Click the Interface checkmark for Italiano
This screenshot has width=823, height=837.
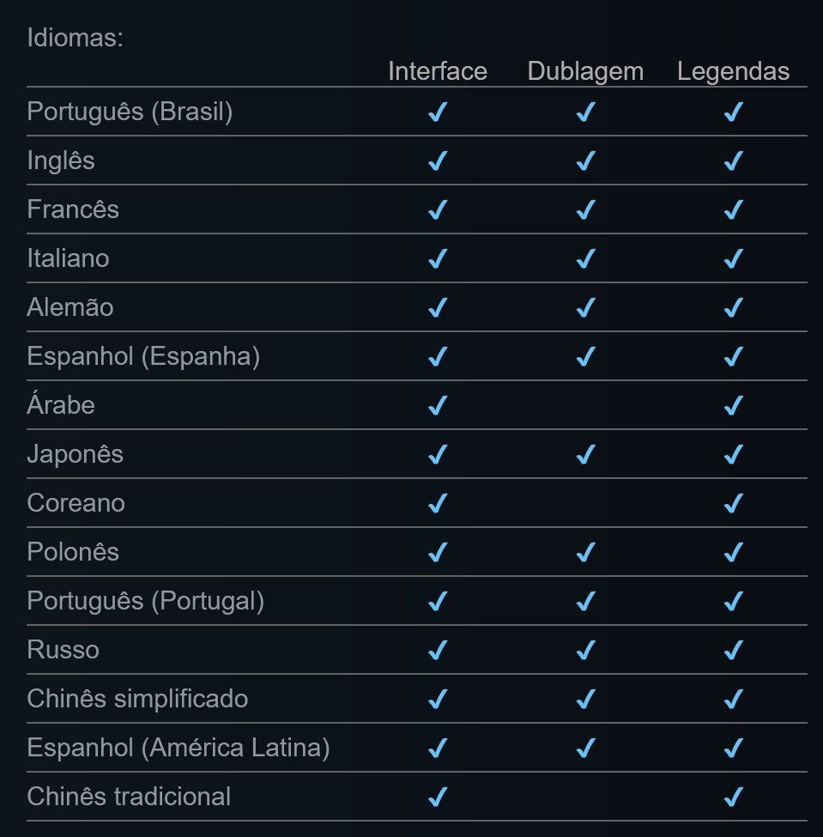[438, 259]
